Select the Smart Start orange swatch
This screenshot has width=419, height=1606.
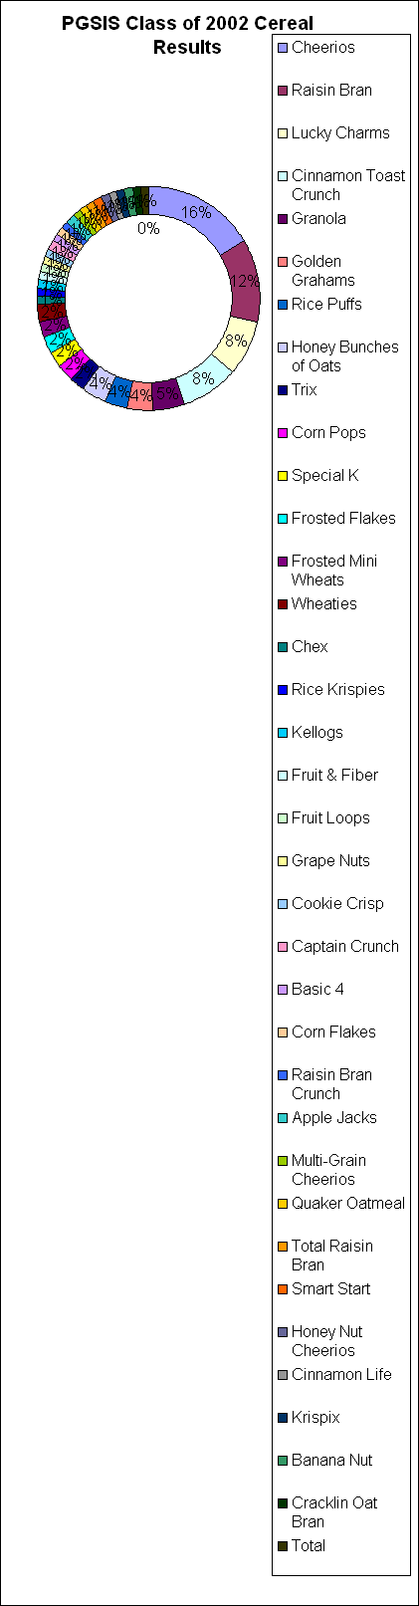point(283,1289)
